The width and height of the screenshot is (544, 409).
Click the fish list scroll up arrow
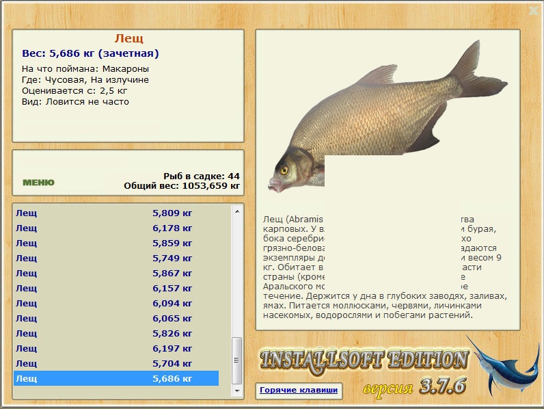click(237, 211)
